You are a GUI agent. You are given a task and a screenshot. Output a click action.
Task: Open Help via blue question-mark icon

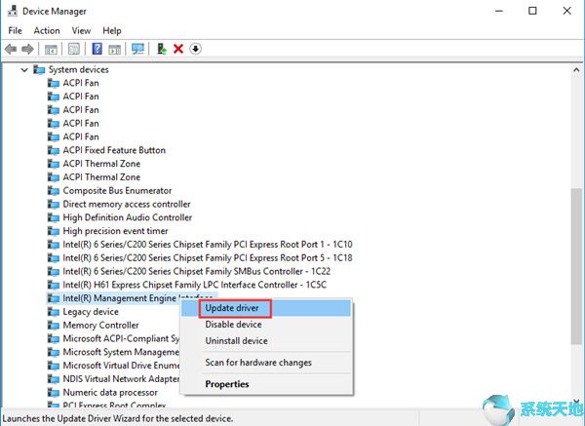[x=97, y=49]
